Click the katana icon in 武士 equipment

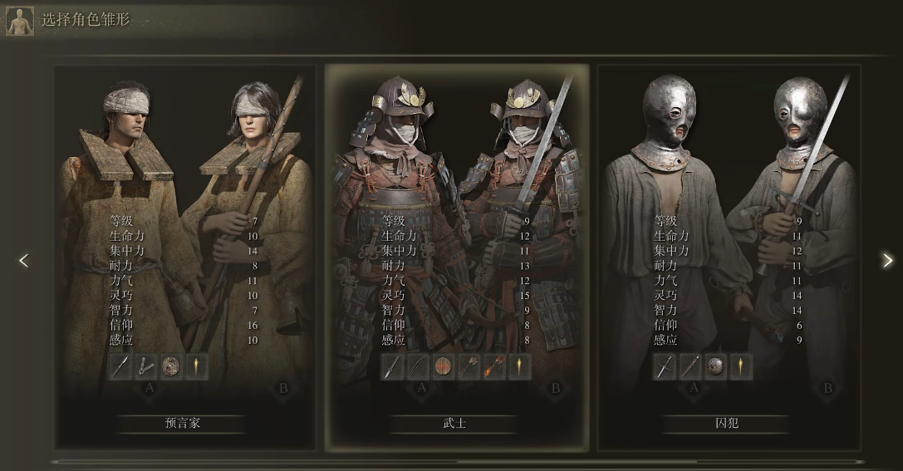392,366
